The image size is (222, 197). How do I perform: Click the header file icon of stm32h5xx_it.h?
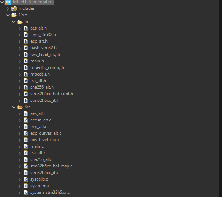(26, 100)
